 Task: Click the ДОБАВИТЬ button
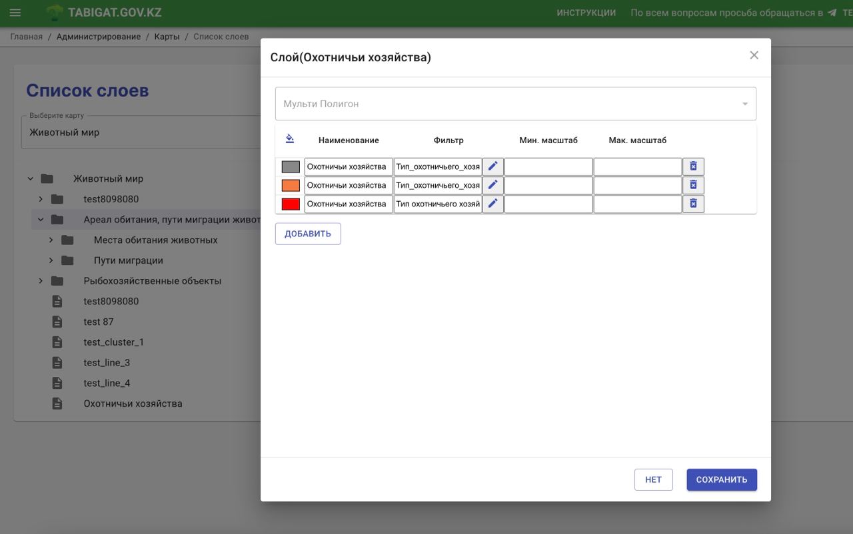pos(308,234)
